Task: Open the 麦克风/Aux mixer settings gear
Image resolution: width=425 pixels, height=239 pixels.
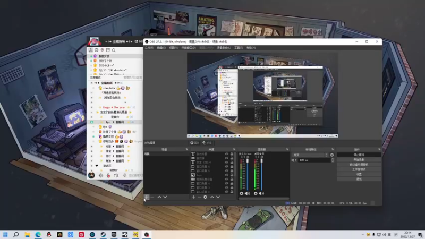Action: pyautogui.click(x=242, y=193)
